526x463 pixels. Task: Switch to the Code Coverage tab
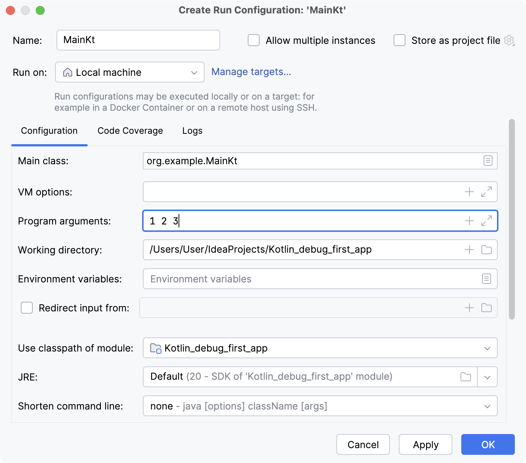click(x=130, y=130)
